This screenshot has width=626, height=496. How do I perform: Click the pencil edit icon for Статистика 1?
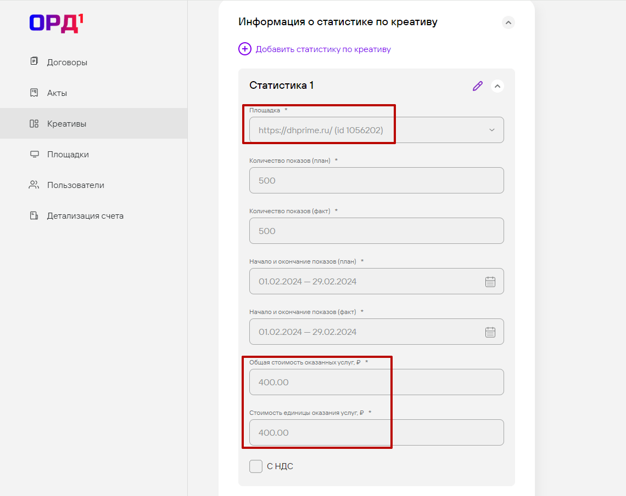coord(478,86)
